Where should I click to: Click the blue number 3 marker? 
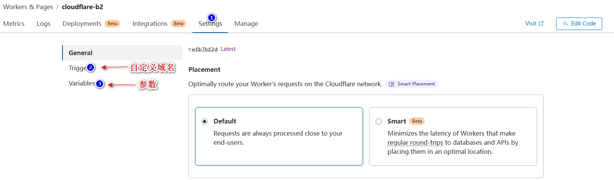click(x=100, y=84)
